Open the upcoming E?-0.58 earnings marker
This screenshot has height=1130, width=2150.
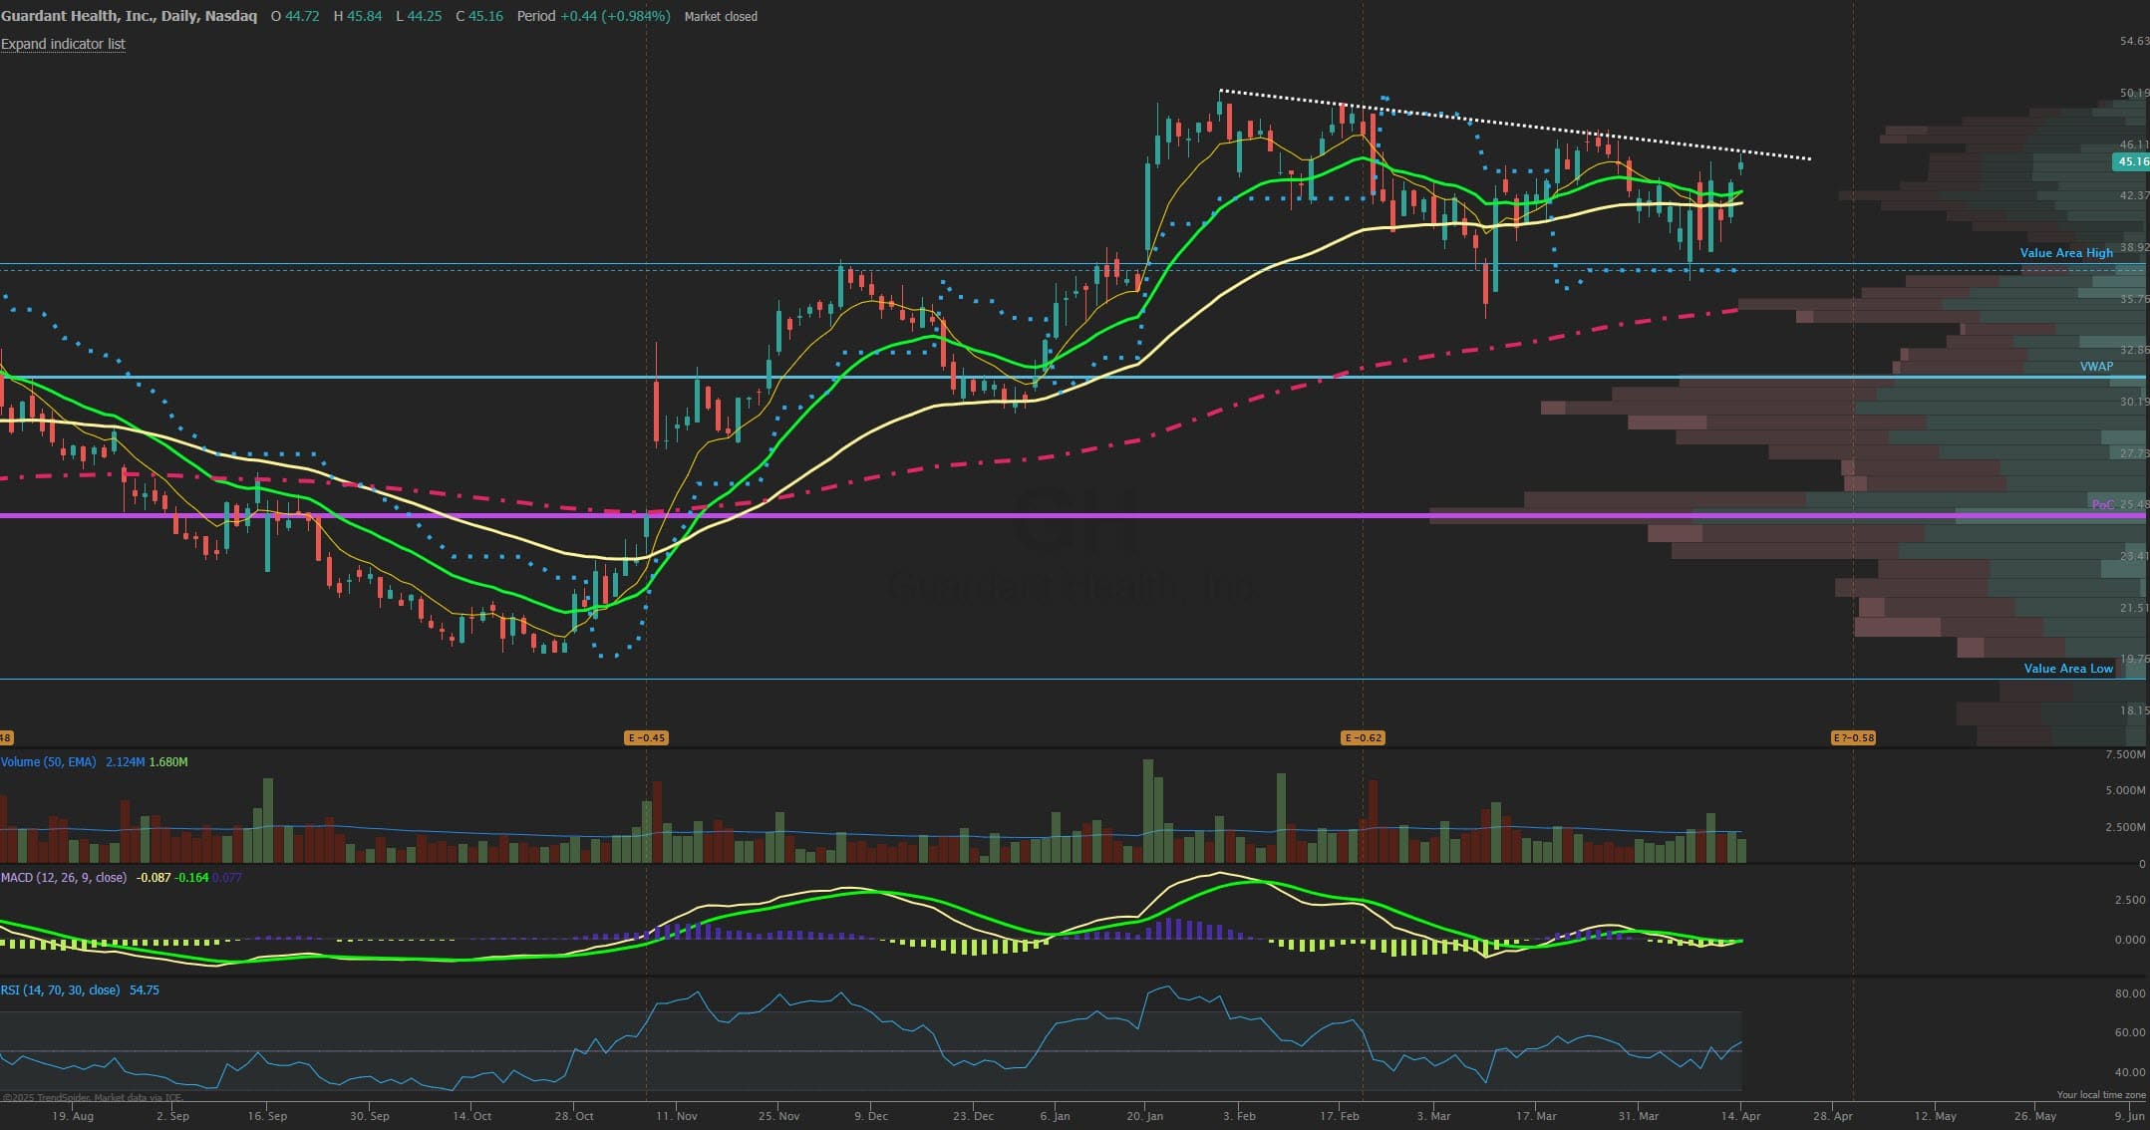(x=1853, y=738)
